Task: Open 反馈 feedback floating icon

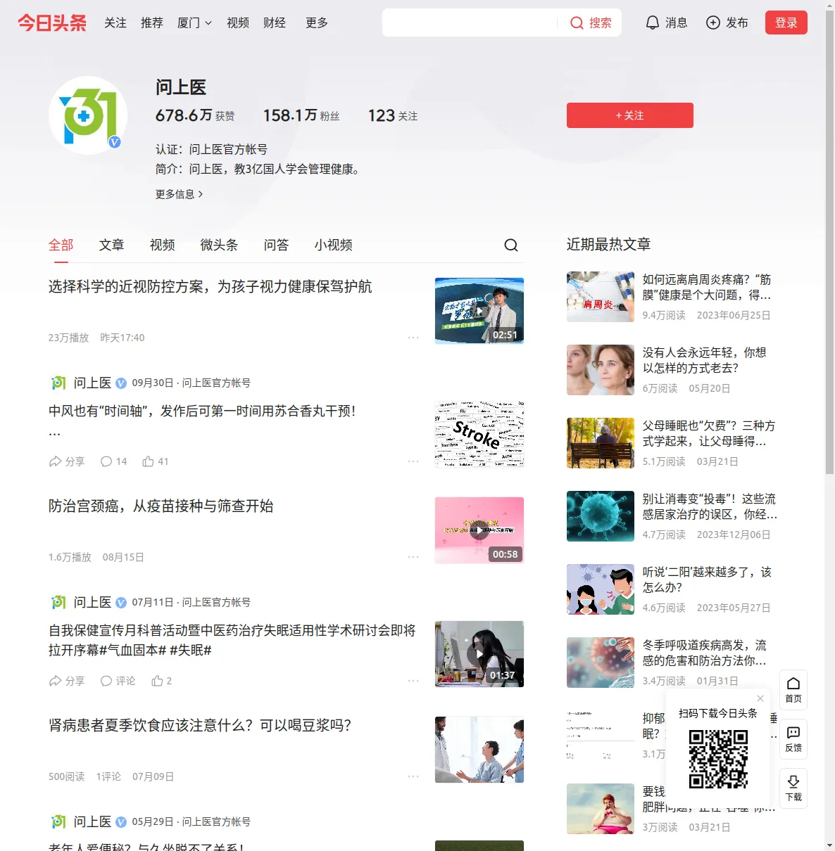Action: pyautogui.click(x=793, y=739)
